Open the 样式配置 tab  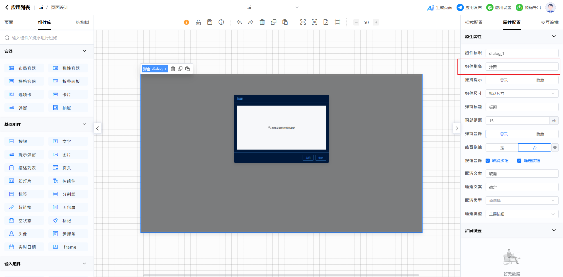tap(474, 23)
